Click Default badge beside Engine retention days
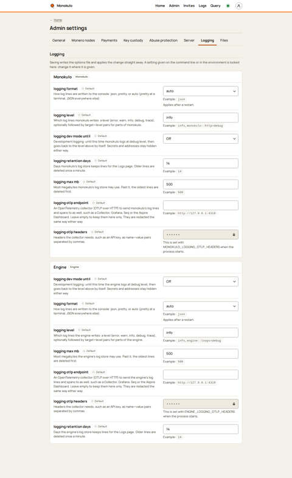 (x=101, y=426)
